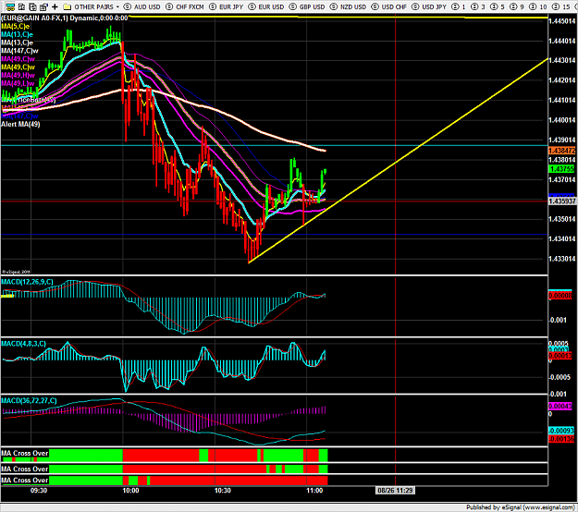This screenshot has width=578, height=512.
Task: Click the cyan -0.00093 MACD value tag
Action: pyautogui.click(x=561, y=431)
